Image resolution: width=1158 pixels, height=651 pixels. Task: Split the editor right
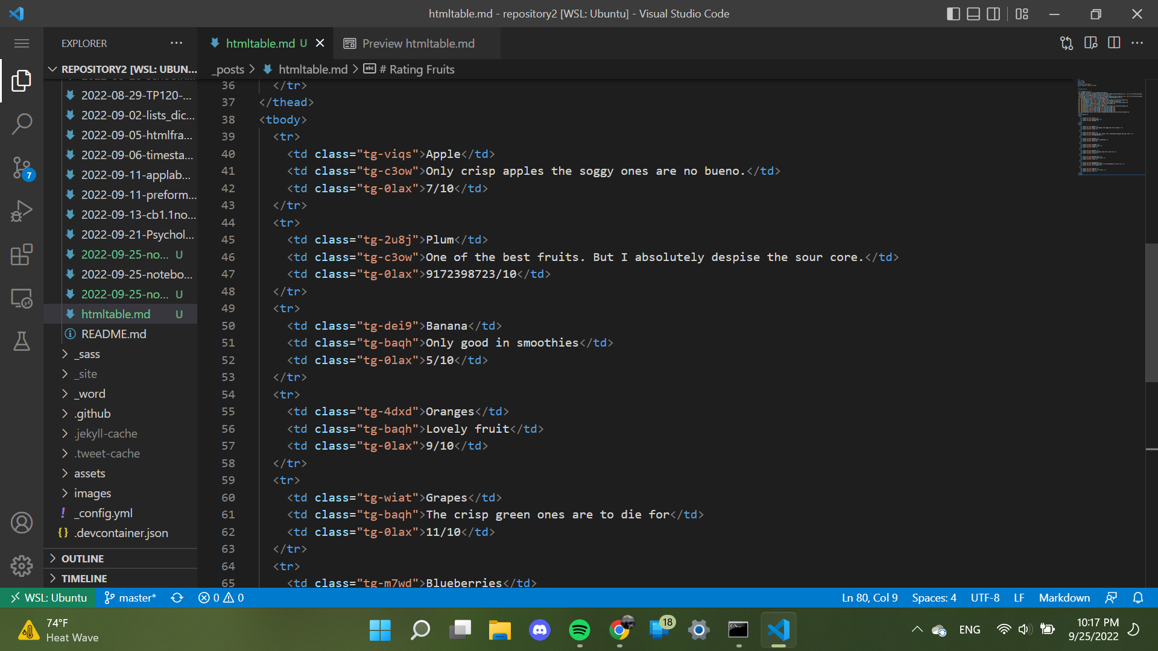pyautogui.click(x=1114, y=43)
